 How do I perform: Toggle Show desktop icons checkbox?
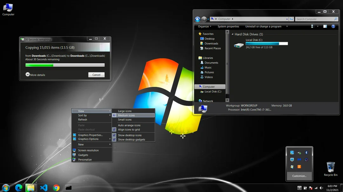click(114, 135)
